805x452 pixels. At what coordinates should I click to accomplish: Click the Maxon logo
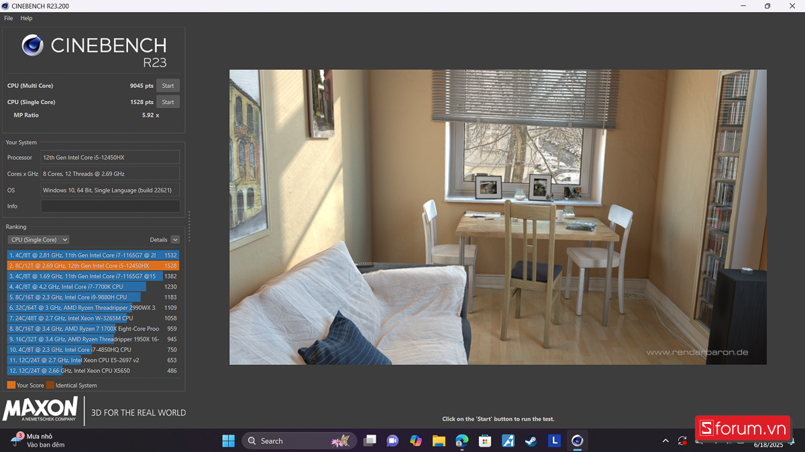40,410
